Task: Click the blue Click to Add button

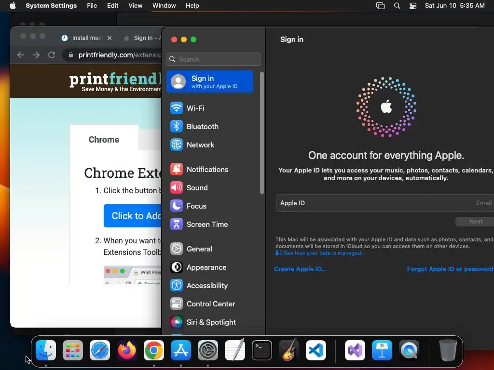Action: tap(133, 216)
